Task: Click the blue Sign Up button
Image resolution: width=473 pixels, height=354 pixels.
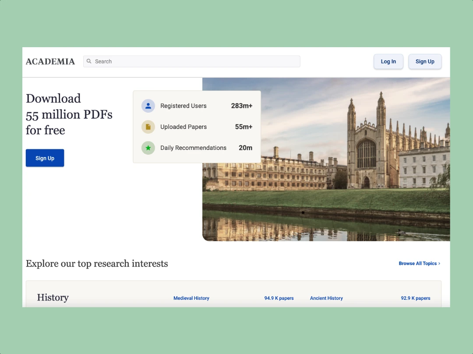Action: coord(45,158)
